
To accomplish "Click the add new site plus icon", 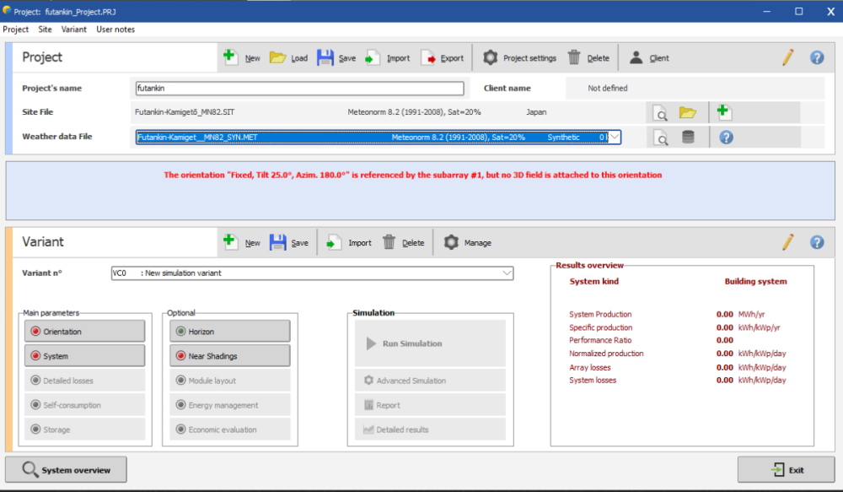I will click(723, 112).
